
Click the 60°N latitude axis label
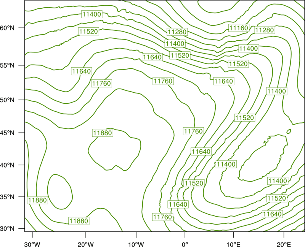tap(7, 28)
